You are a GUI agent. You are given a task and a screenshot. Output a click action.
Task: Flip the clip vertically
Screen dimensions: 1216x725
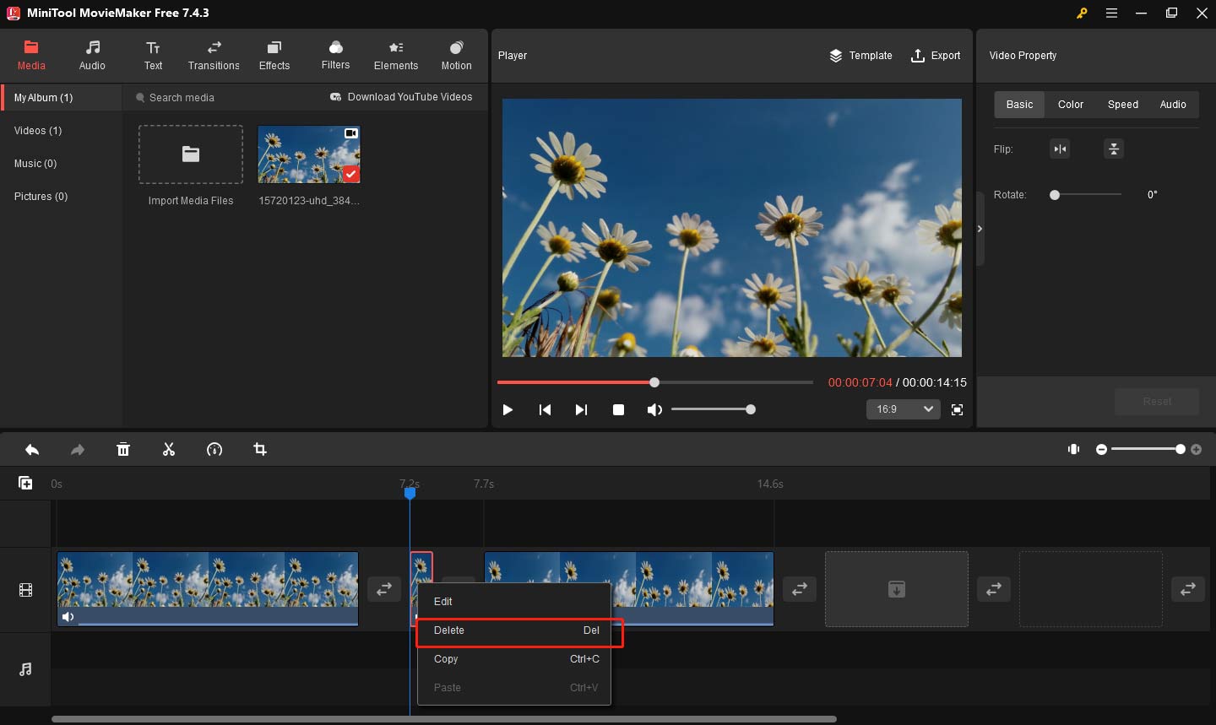pyautogui.click(x=1114, y=149)
